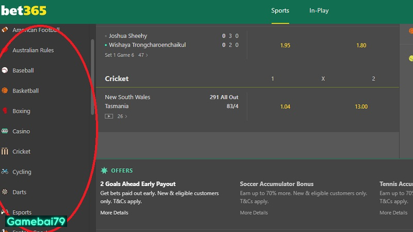
Task: Open the In-Play tab
Action: coord(319,11)
